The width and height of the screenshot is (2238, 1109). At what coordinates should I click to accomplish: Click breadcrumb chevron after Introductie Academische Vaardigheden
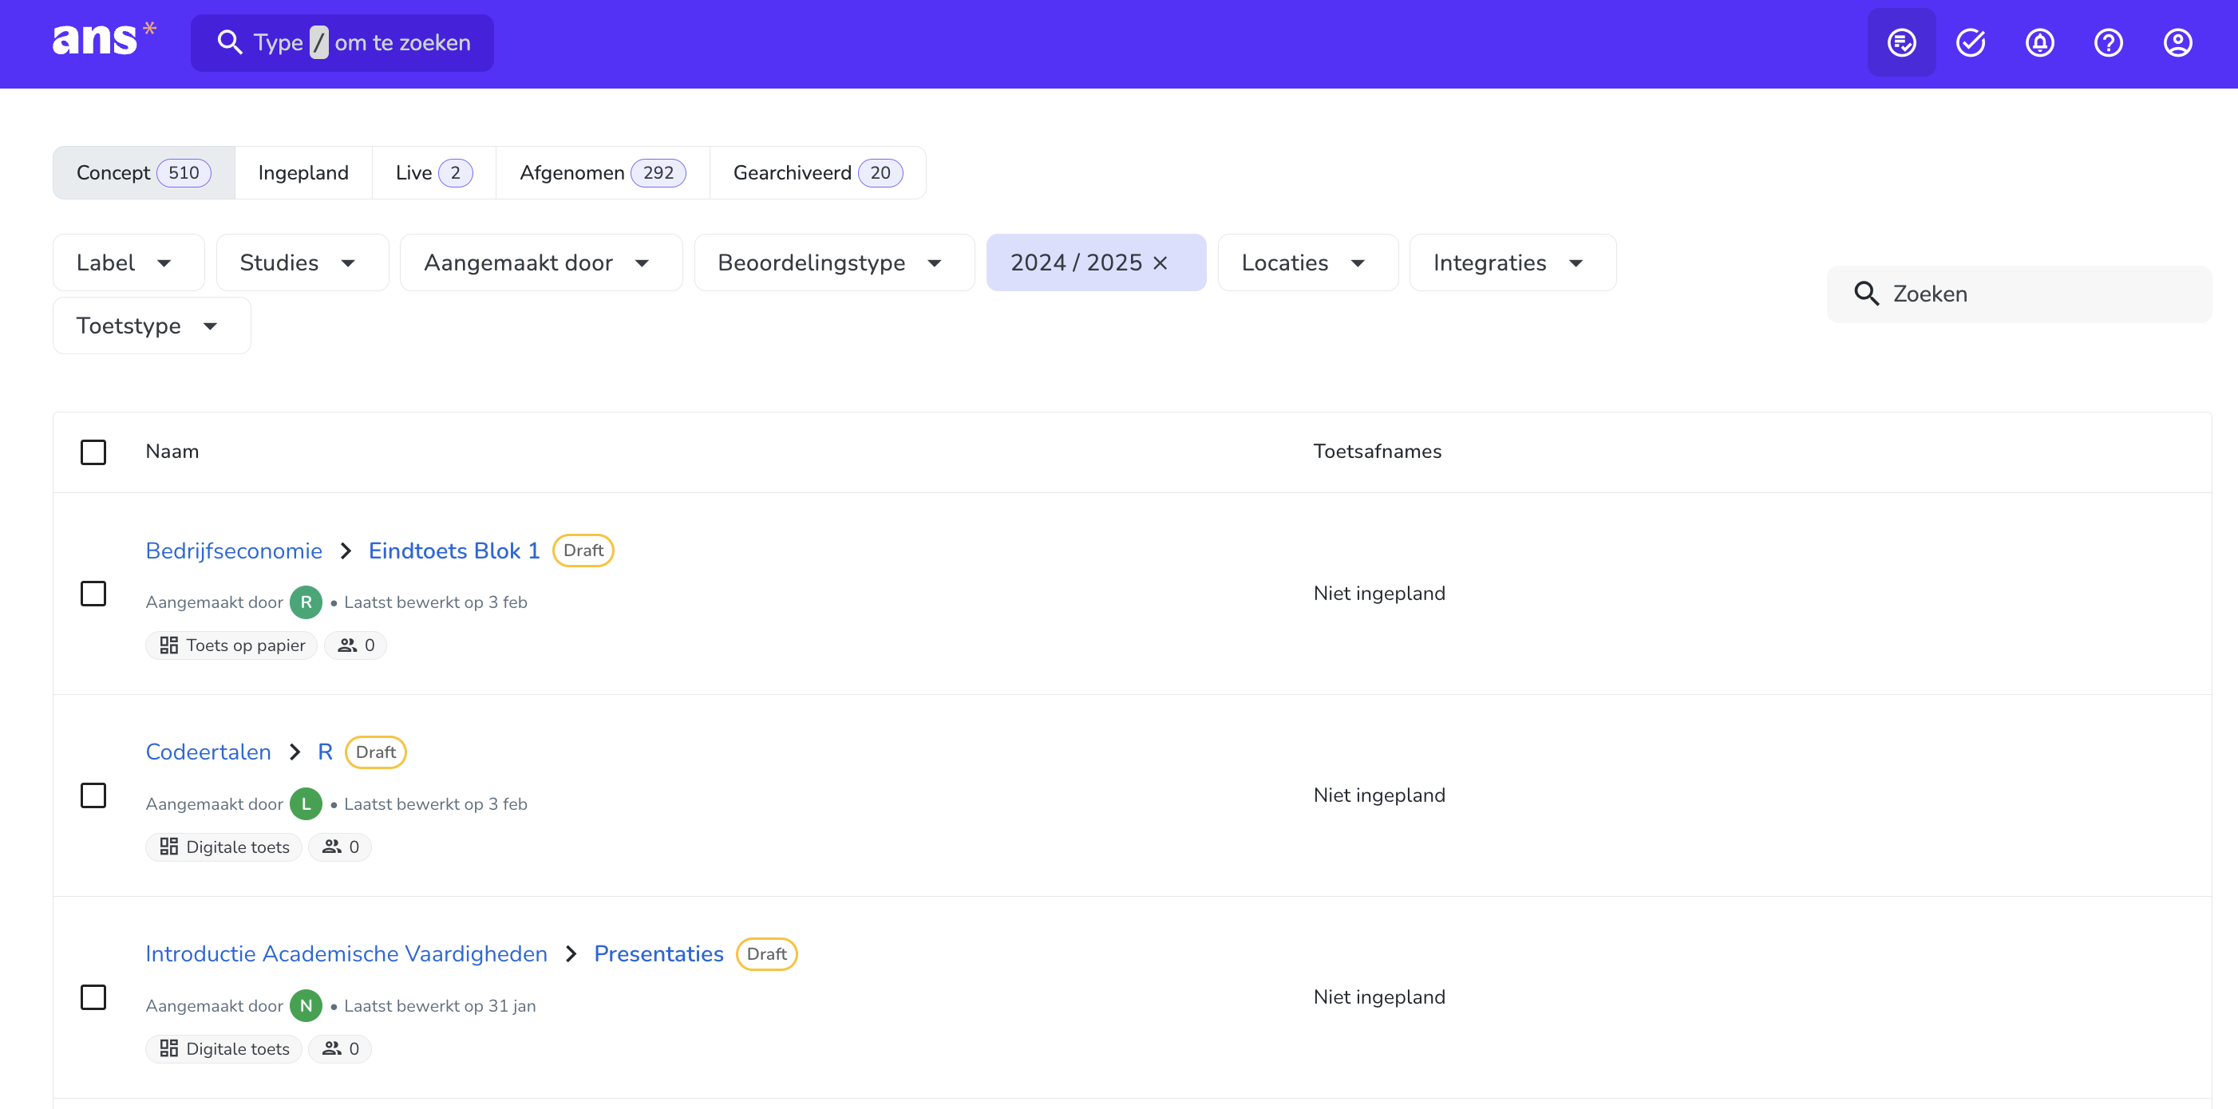coord(571,953)
